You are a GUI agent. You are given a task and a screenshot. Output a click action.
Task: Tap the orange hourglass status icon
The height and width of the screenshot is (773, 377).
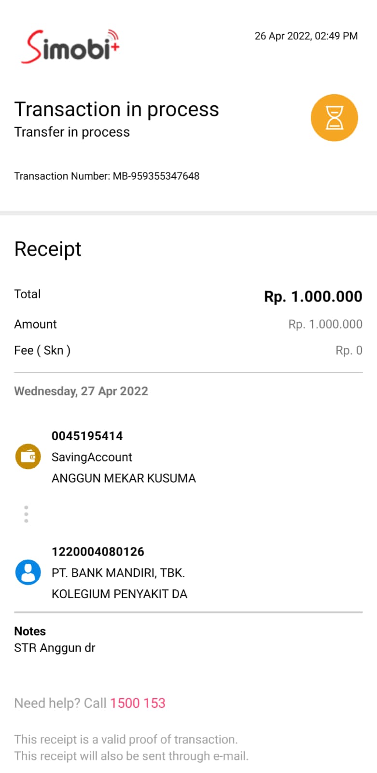[x=334, y=118]
